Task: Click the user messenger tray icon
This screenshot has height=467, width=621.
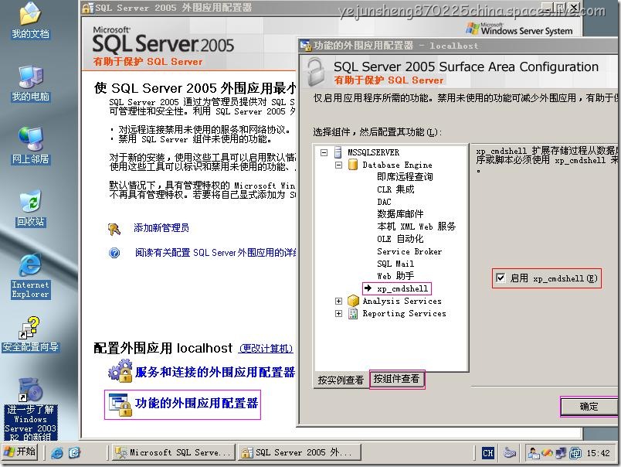Action: point(534,453)
